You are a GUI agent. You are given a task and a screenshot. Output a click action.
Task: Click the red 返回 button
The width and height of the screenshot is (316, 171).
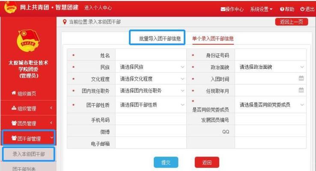pos(207,162)
